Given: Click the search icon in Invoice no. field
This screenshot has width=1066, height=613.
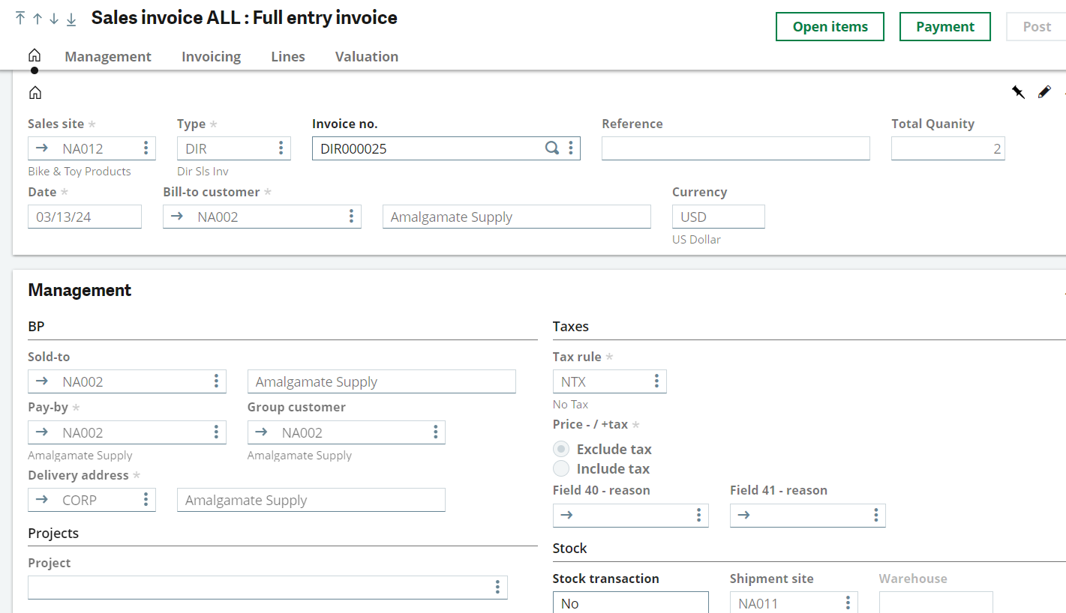Looking at the screenshot, I should coord(551,148).
